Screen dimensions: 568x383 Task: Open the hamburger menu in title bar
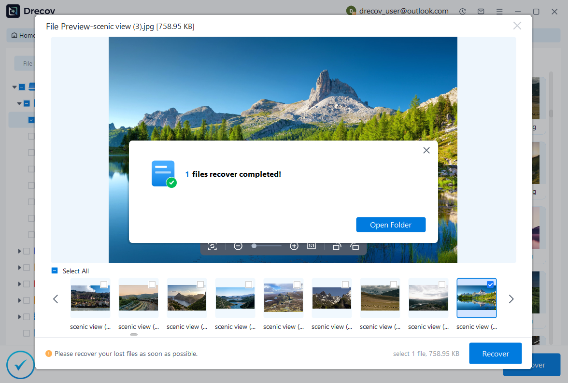pyautogui.click(x=499, y=11)
